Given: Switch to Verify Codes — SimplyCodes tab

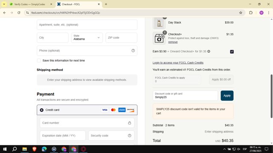Looking at the screenshot, I should click(x=29, y=4).
